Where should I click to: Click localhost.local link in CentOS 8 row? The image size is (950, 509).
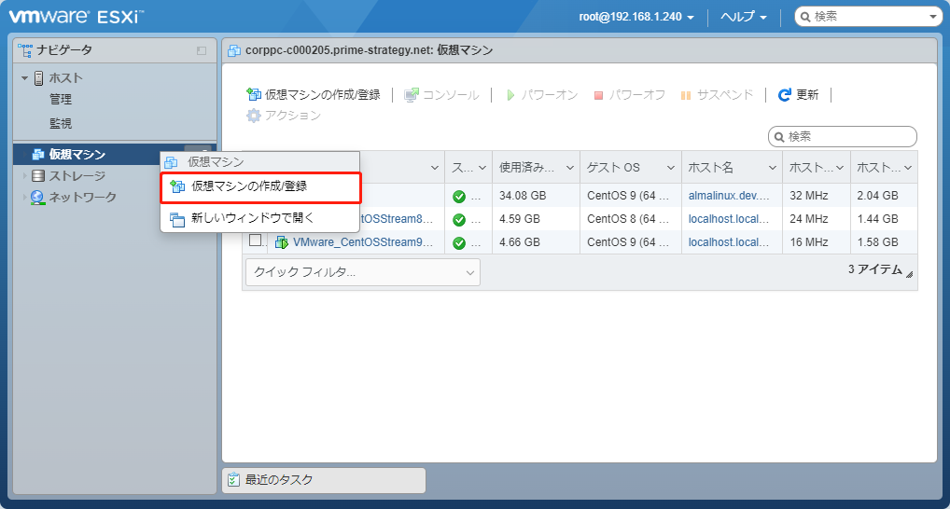coord(729,218)
